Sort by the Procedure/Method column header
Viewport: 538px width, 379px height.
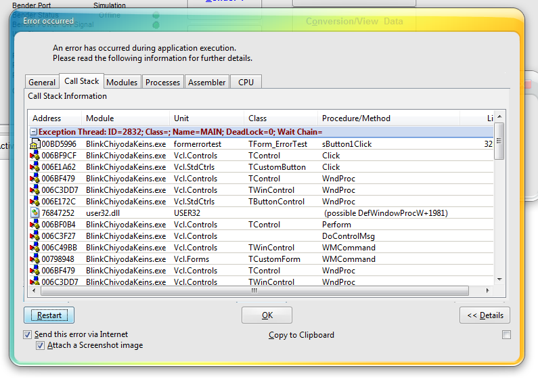[x=356, y=118]
